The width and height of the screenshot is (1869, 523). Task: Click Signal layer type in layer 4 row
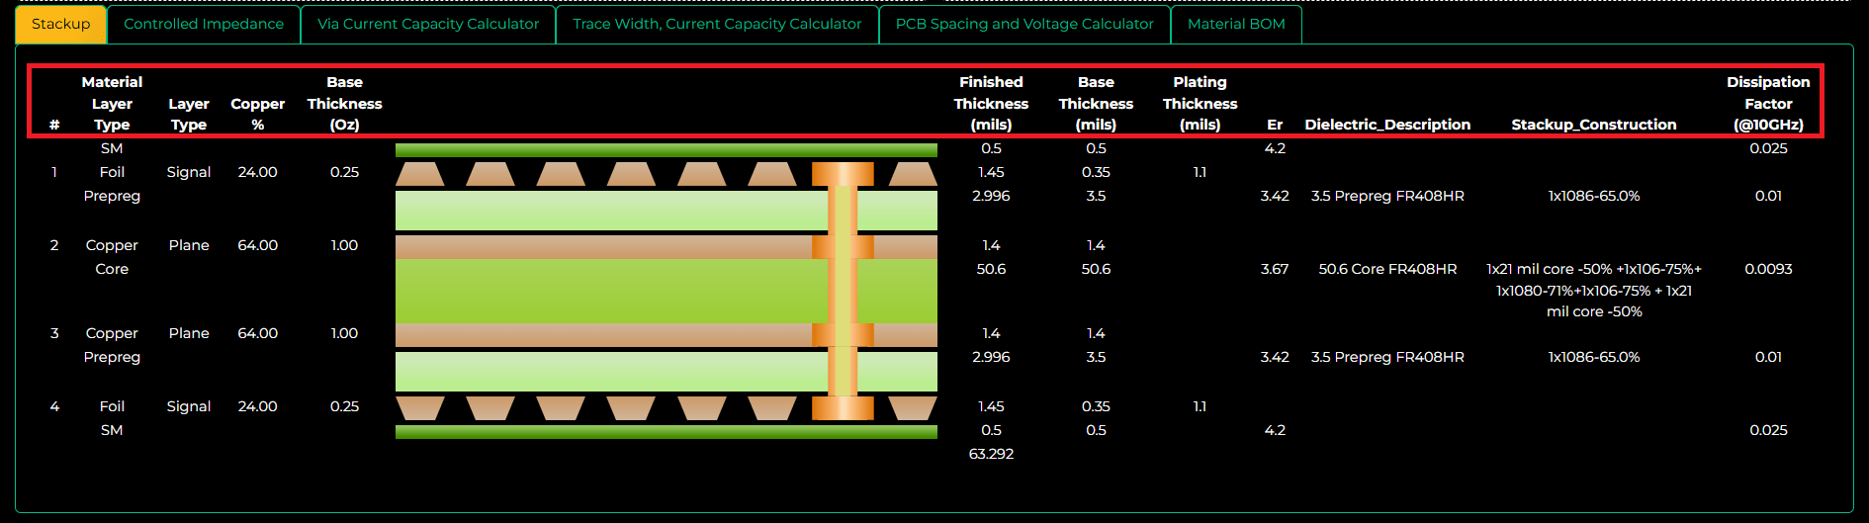189,406
